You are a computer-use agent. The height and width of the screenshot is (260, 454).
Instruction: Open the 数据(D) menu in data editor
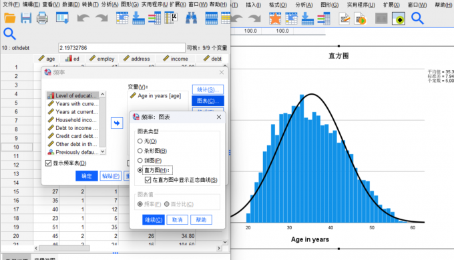click(71, 5)
